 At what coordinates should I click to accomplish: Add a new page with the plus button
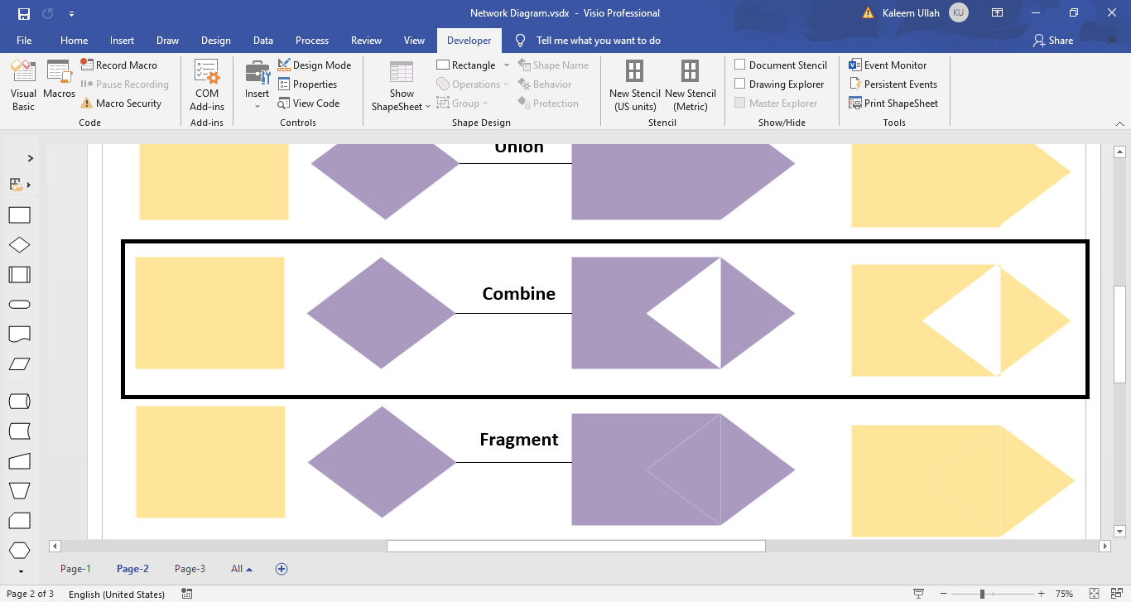[281, 569]
